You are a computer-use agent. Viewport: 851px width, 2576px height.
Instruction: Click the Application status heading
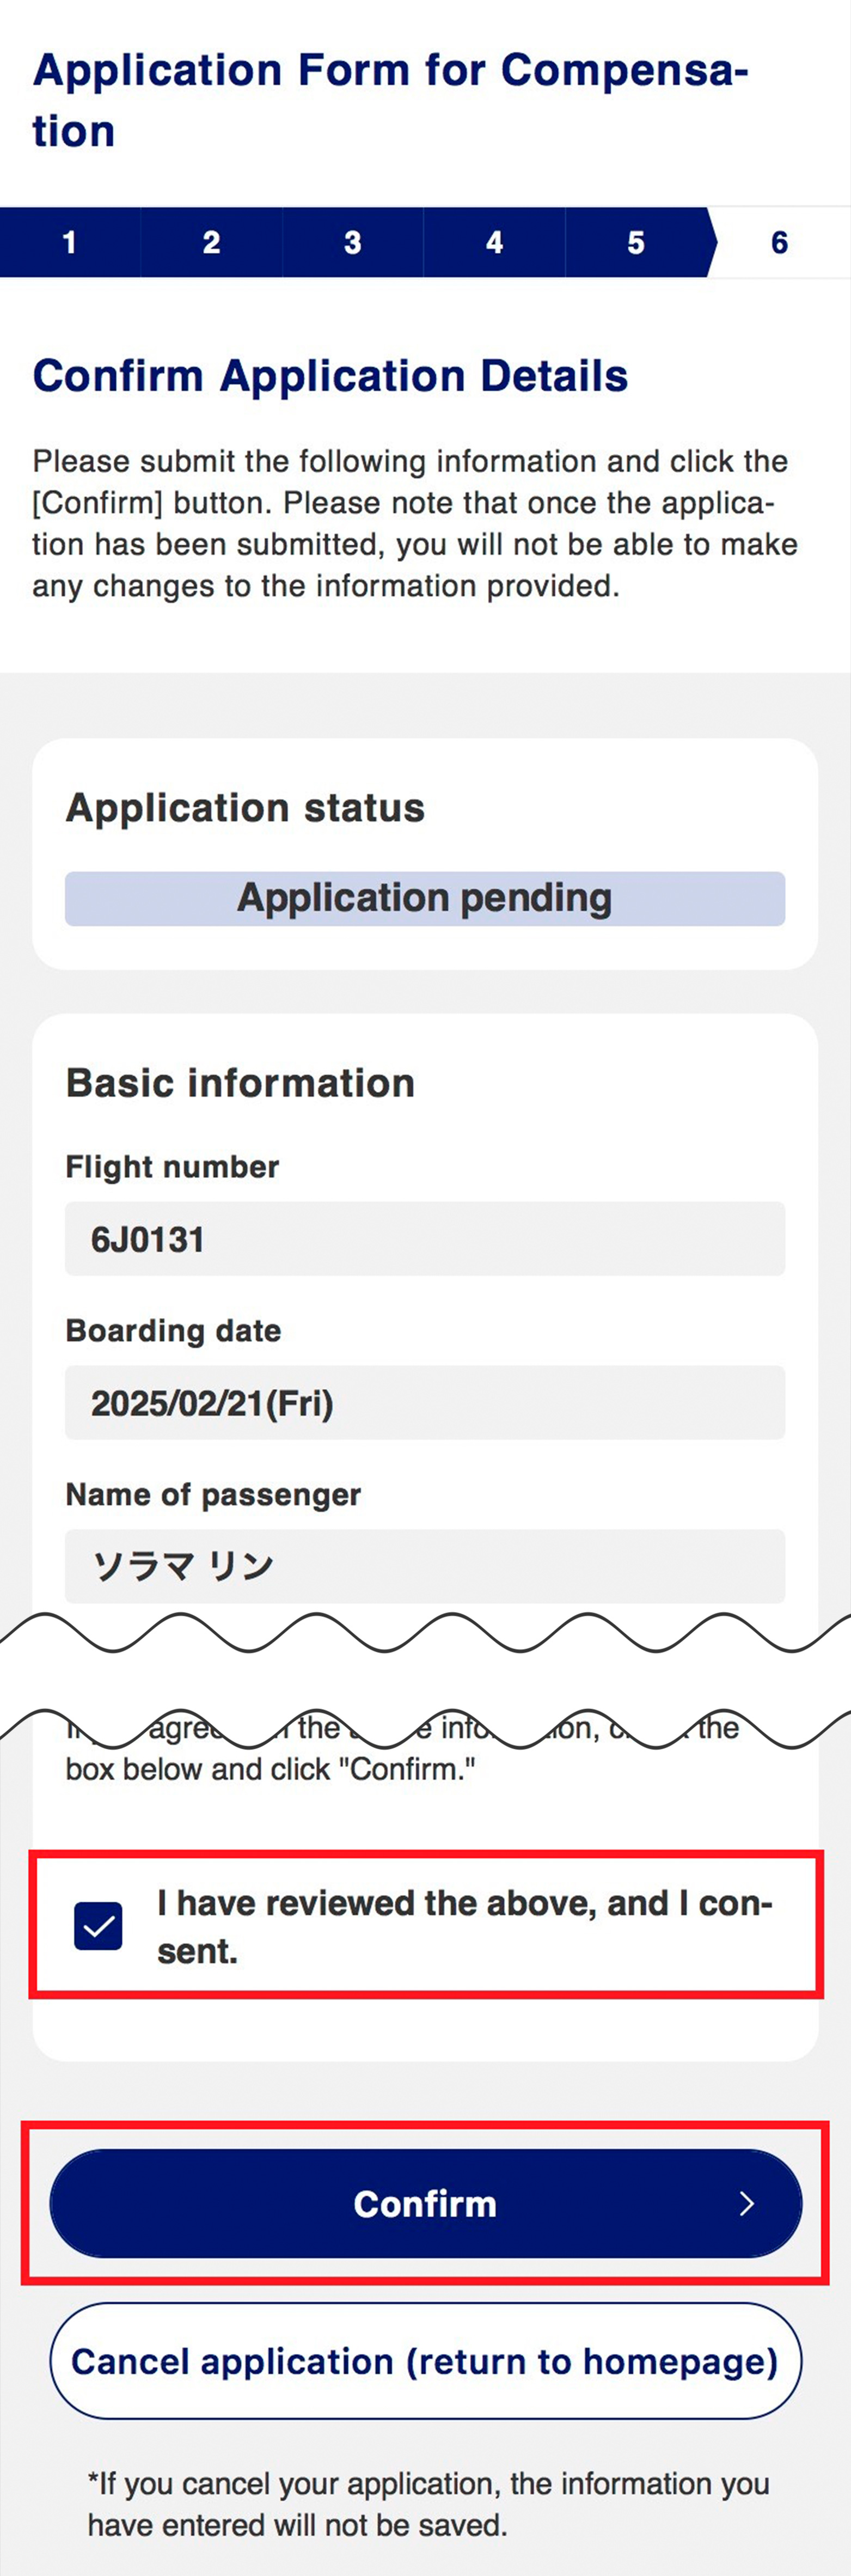(x=245, y=808)
